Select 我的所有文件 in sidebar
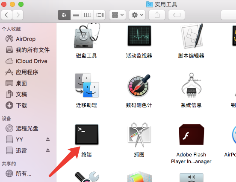This screenshot has height=182, width=236. click(27, 50)
